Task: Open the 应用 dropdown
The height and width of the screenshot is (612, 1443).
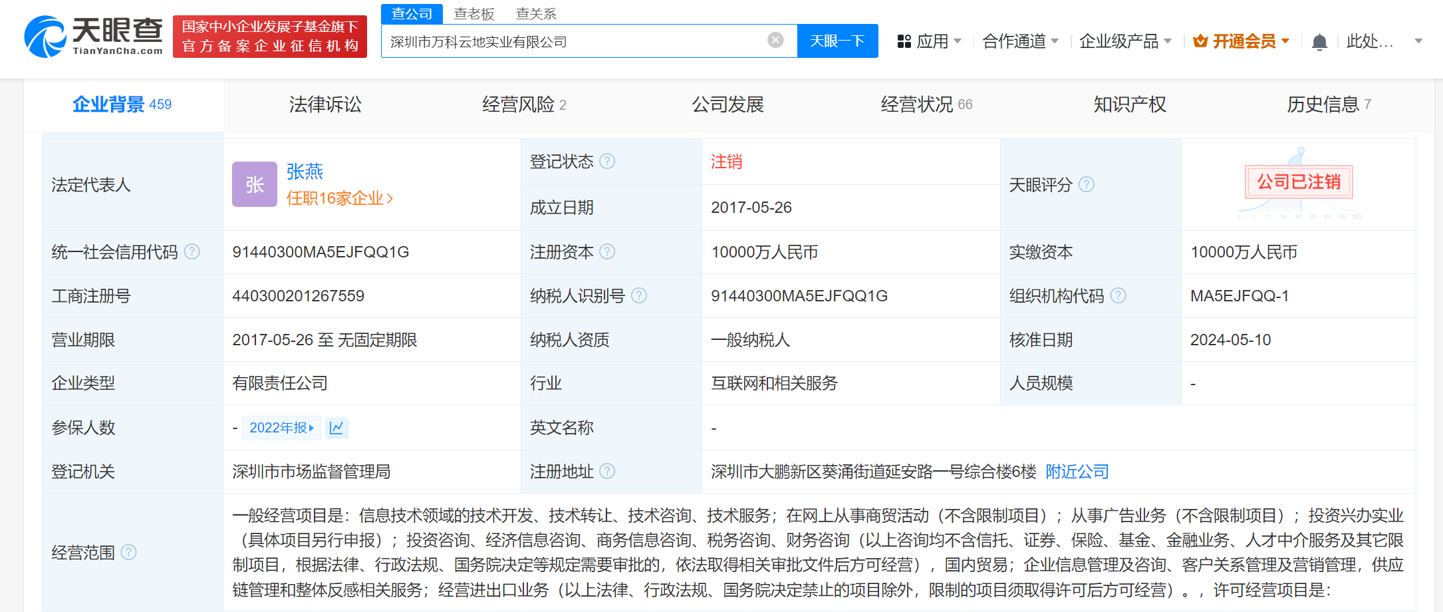Action: 934,41
